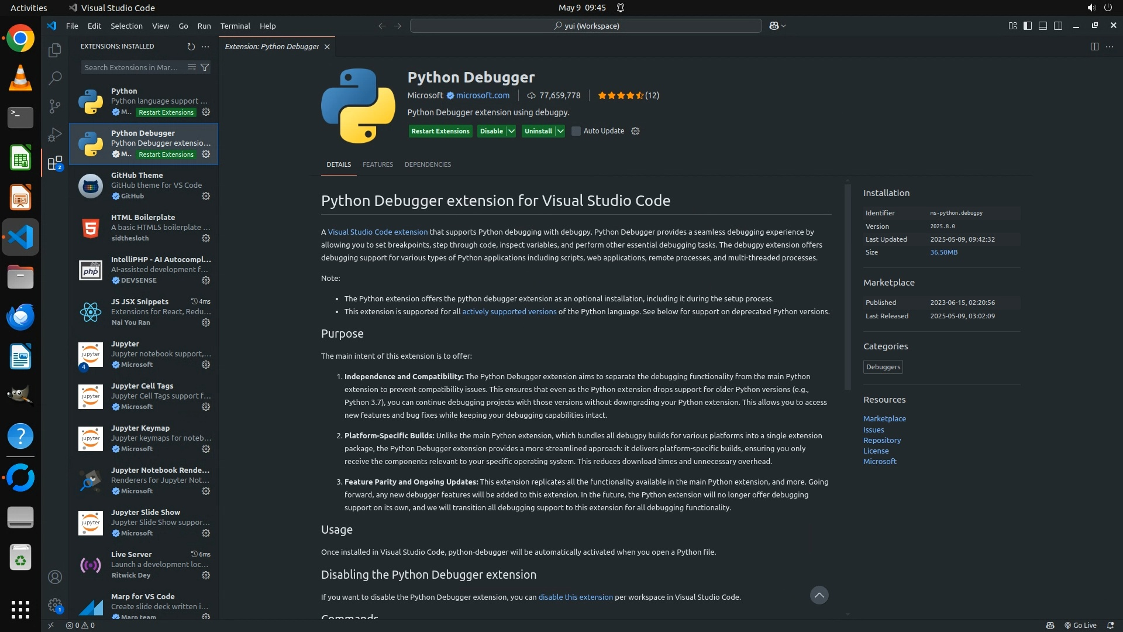
Task: Open manage gear for GitHub Theme extension
Action: [x=206, y=196]
